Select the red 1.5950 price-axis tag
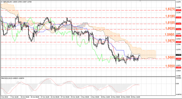Screen dimensions: 182x99 [178, 36]
